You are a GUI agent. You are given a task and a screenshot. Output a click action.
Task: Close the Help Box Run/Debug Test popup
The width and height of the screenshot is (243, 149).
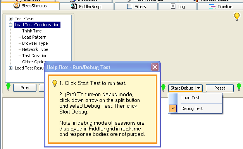point(155,67)
